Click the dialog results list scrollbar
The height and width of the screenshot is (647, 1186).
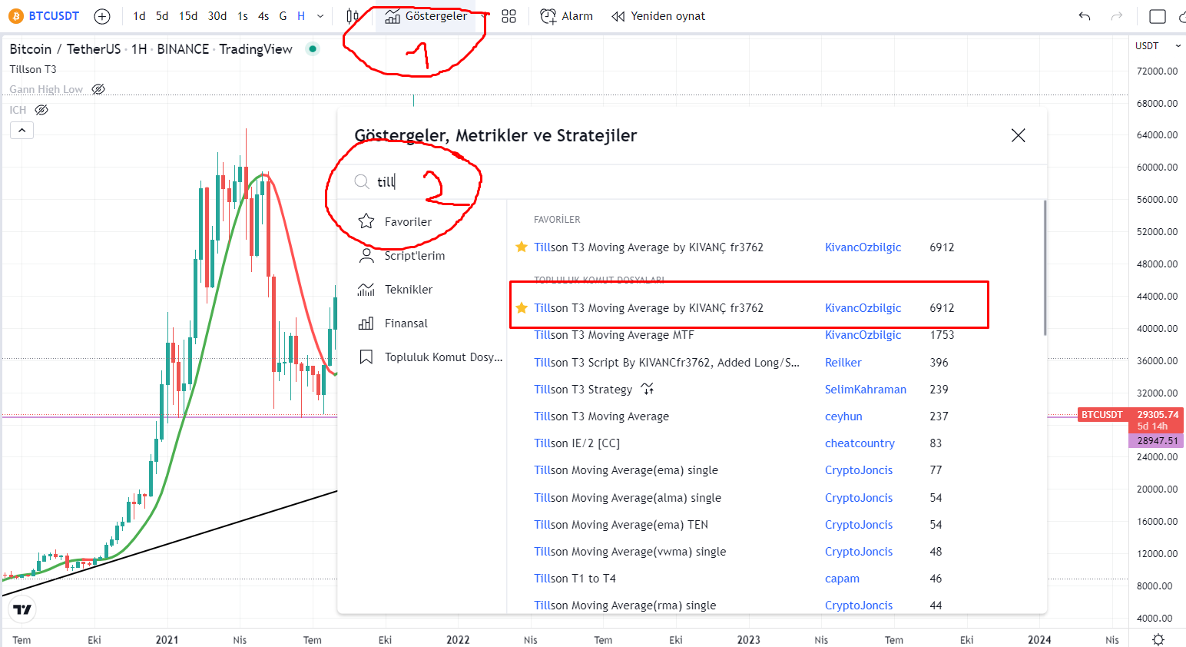coord(1045,268)
